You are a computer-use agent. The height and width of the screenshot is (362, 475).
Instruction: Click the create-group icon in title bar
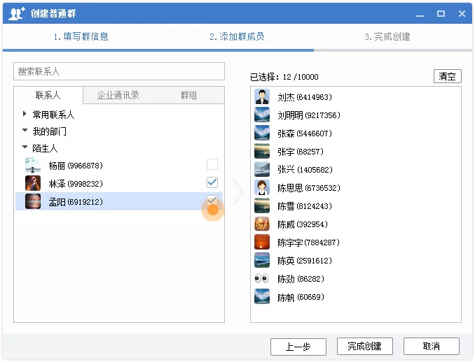pos(16,13)
